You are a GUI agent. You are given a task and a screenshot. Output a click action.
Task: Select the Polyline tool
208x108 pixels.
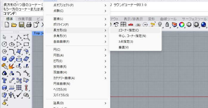pyautogui.click(x=19, y=37)
